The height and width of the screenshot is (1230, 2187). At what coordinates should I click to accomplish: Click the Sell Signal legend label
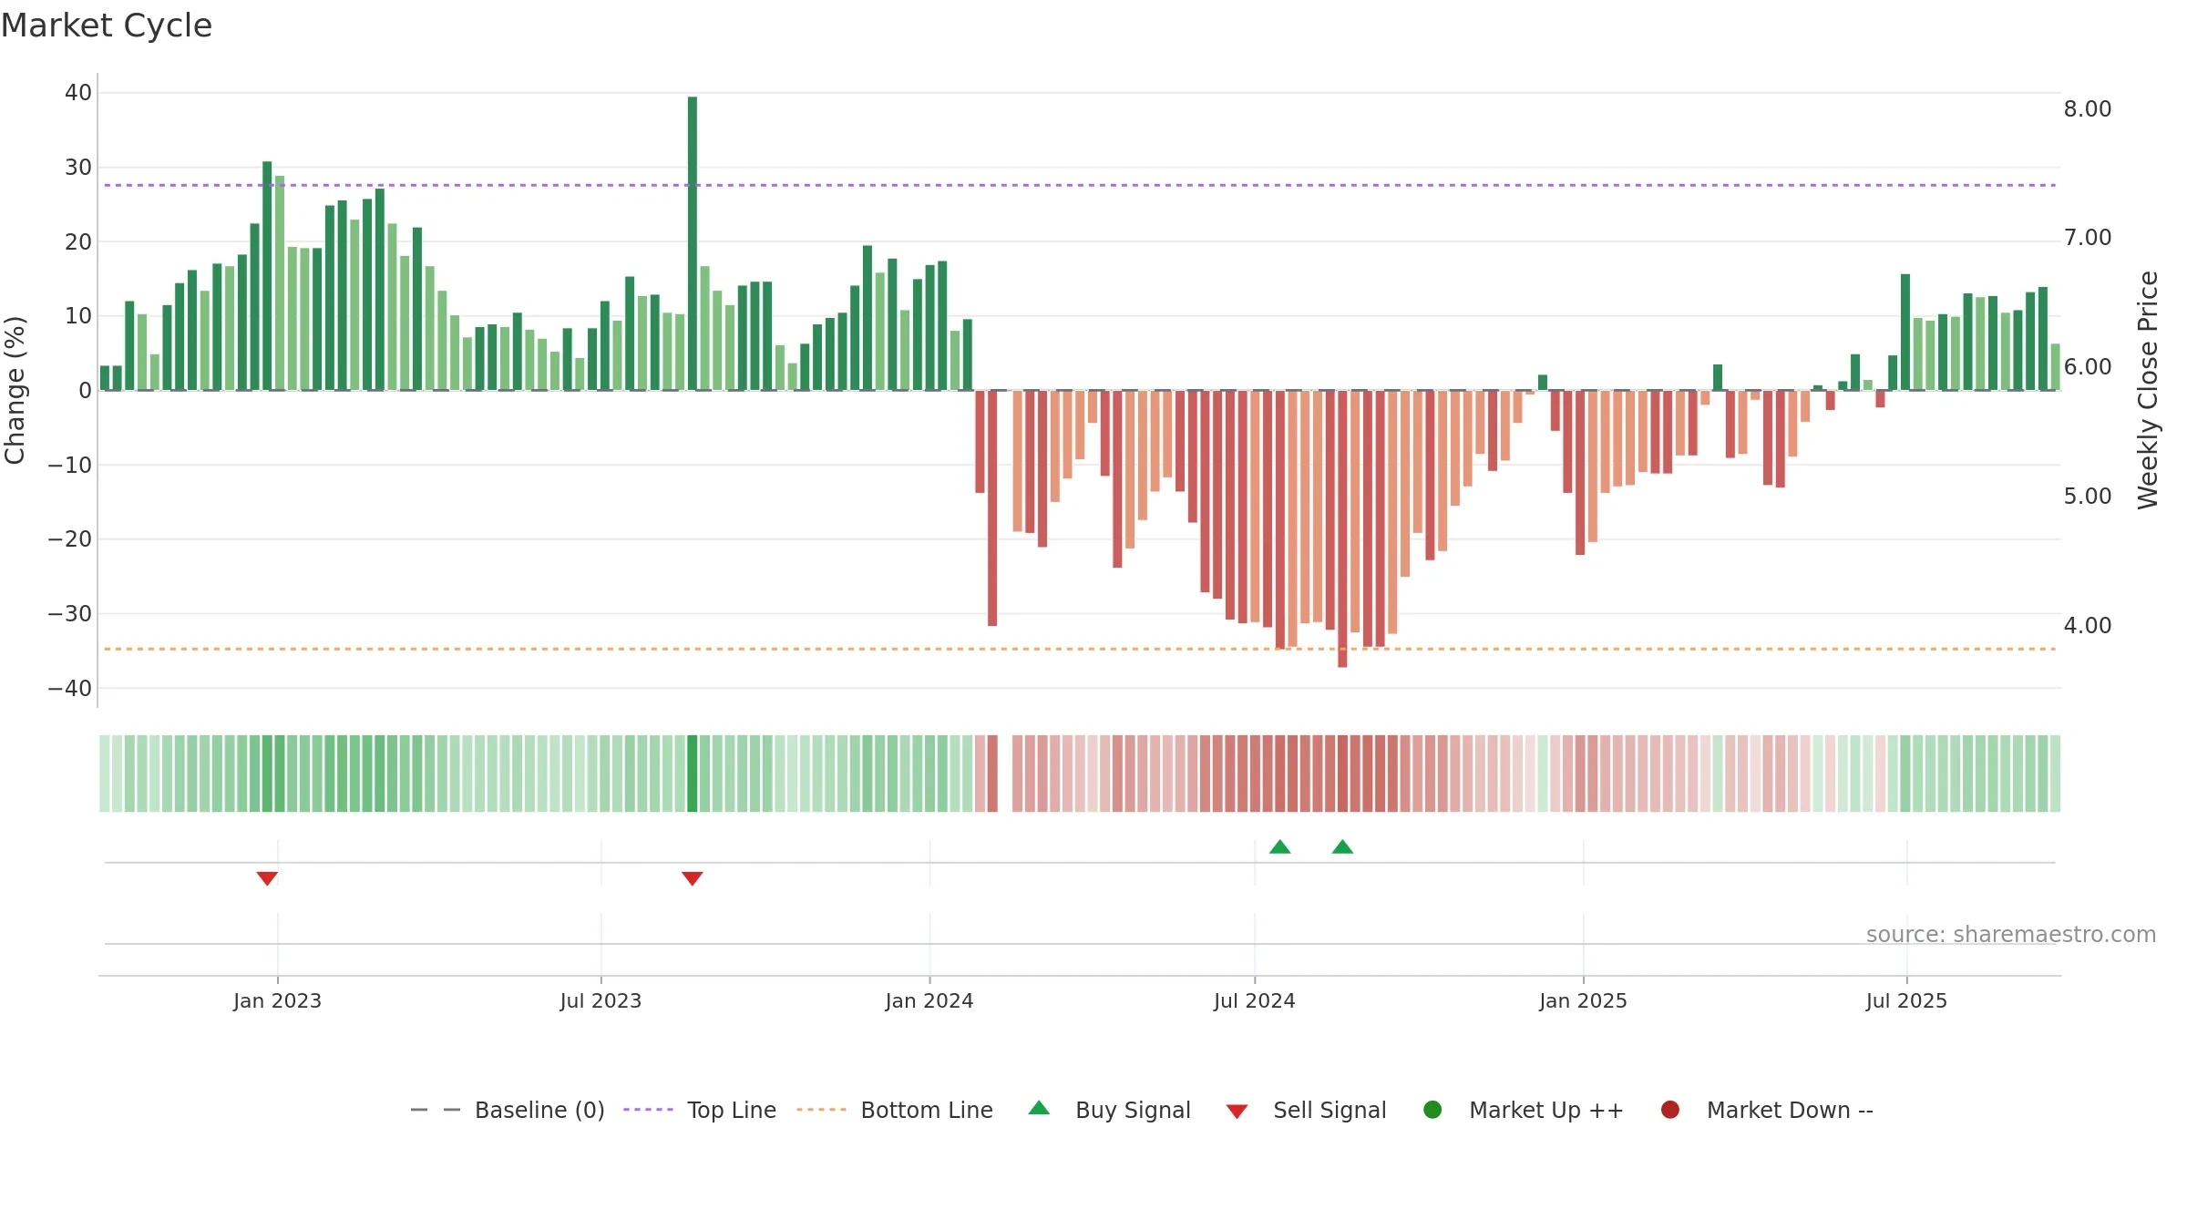point(1330,1111)
